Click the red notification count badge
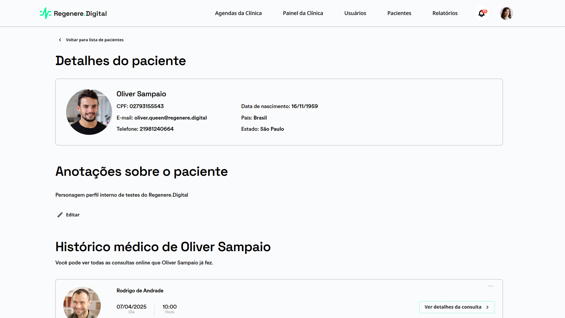565x318 pixels. pyautogui.click(x=485, y=11)
